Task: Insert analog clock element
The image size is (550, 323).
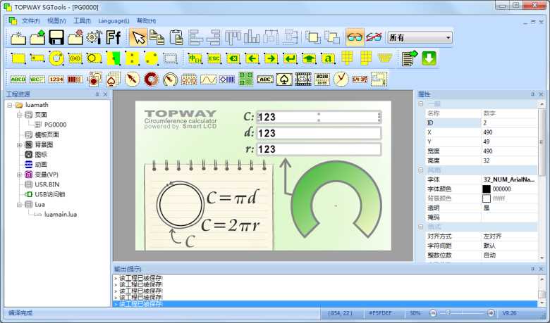Action: (341, 79)
